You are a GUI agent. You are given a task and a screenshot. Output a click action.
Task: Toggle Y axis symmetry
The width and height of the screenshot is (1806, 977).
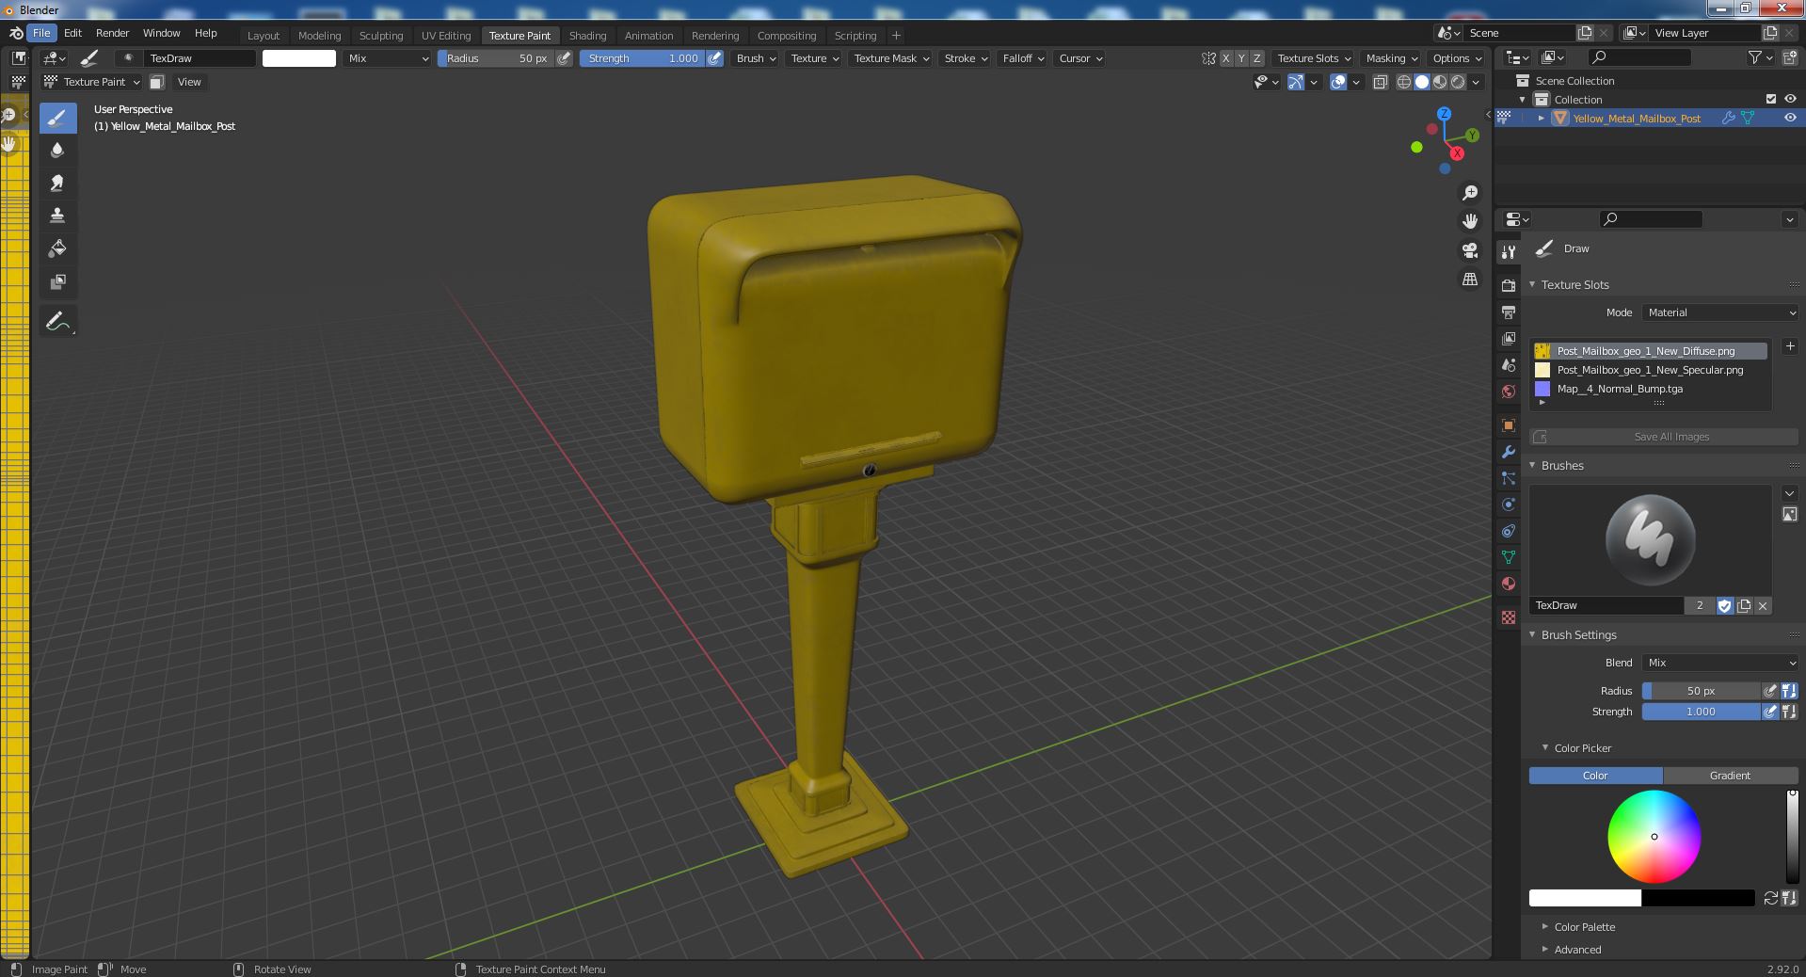(x=1240, y=58)
